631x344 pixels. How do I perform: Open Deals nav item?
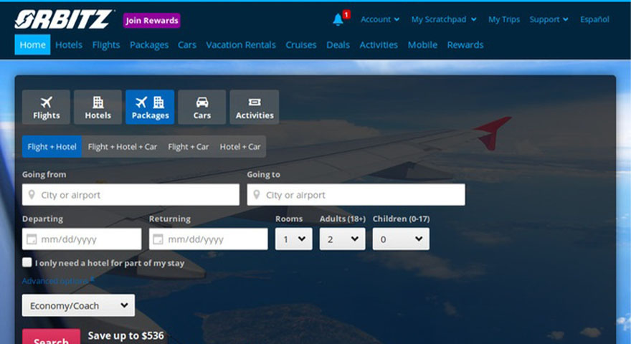coord(338,44)
